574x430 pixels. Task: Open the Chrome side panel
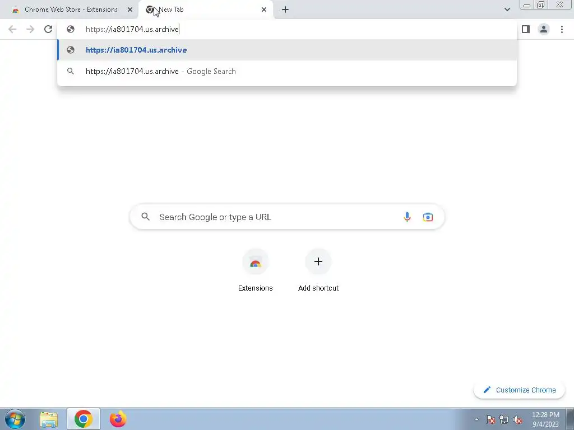coord(526,29)
